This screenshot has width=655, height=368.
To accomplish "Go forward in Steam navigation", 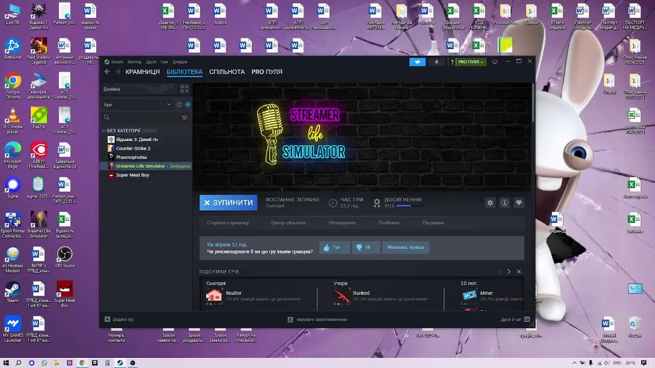I will (118, 72).
